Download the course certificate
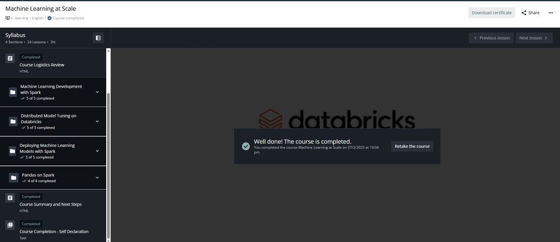The height and width of the screenshot is (242, 560). point(492,13)
